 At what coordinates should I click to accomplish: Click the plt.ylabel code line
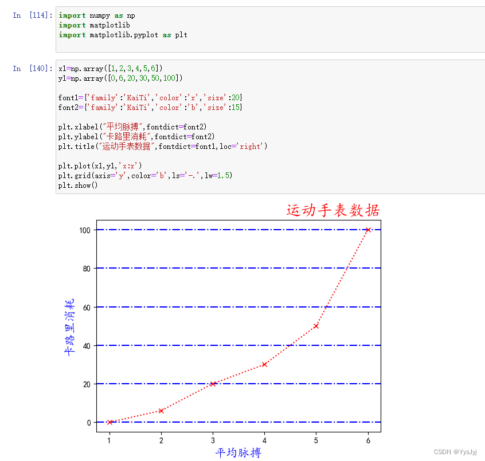(136, 136)
